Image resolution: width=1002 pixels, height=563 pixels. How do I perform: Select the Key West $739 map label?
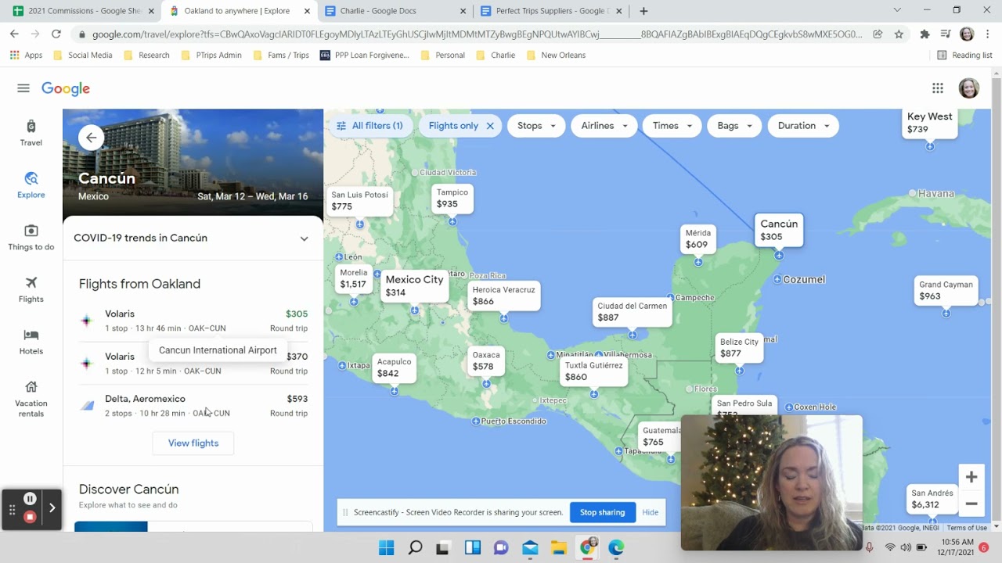tap(929, 123)
